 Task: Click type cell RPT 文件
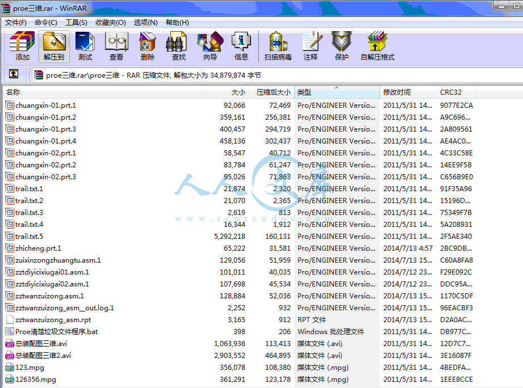312,320
